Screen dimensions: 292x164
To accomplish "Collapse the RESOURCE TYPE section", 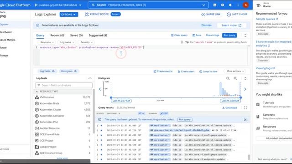I will 37,92.
